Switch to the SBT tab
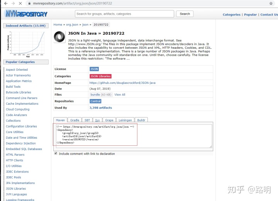Screen dimensions: 278x201 [x=87, y=120]
